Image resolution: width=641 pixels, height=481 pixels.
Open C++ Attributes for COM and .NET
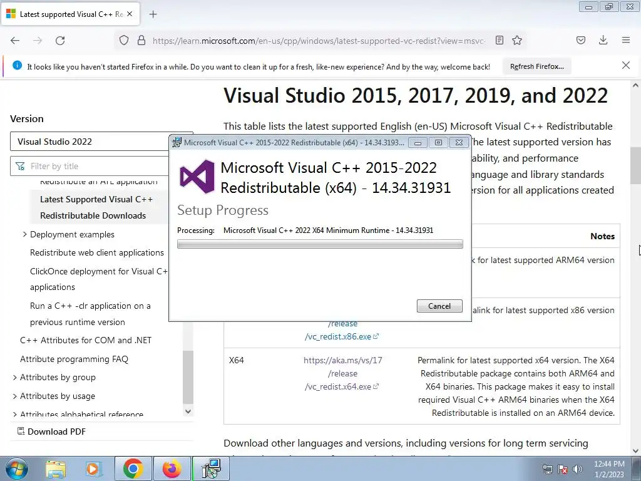[x=86, y=340]
